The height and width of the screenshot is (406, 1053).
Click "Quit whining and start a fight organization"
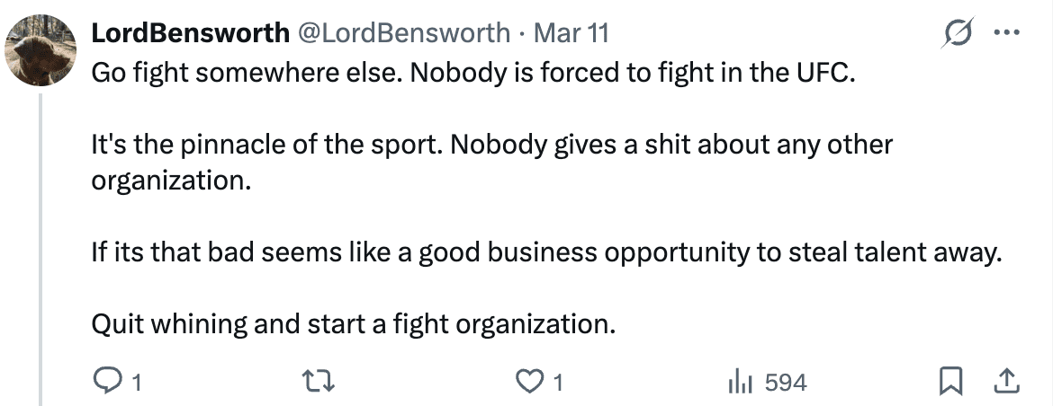pos(354,323)
